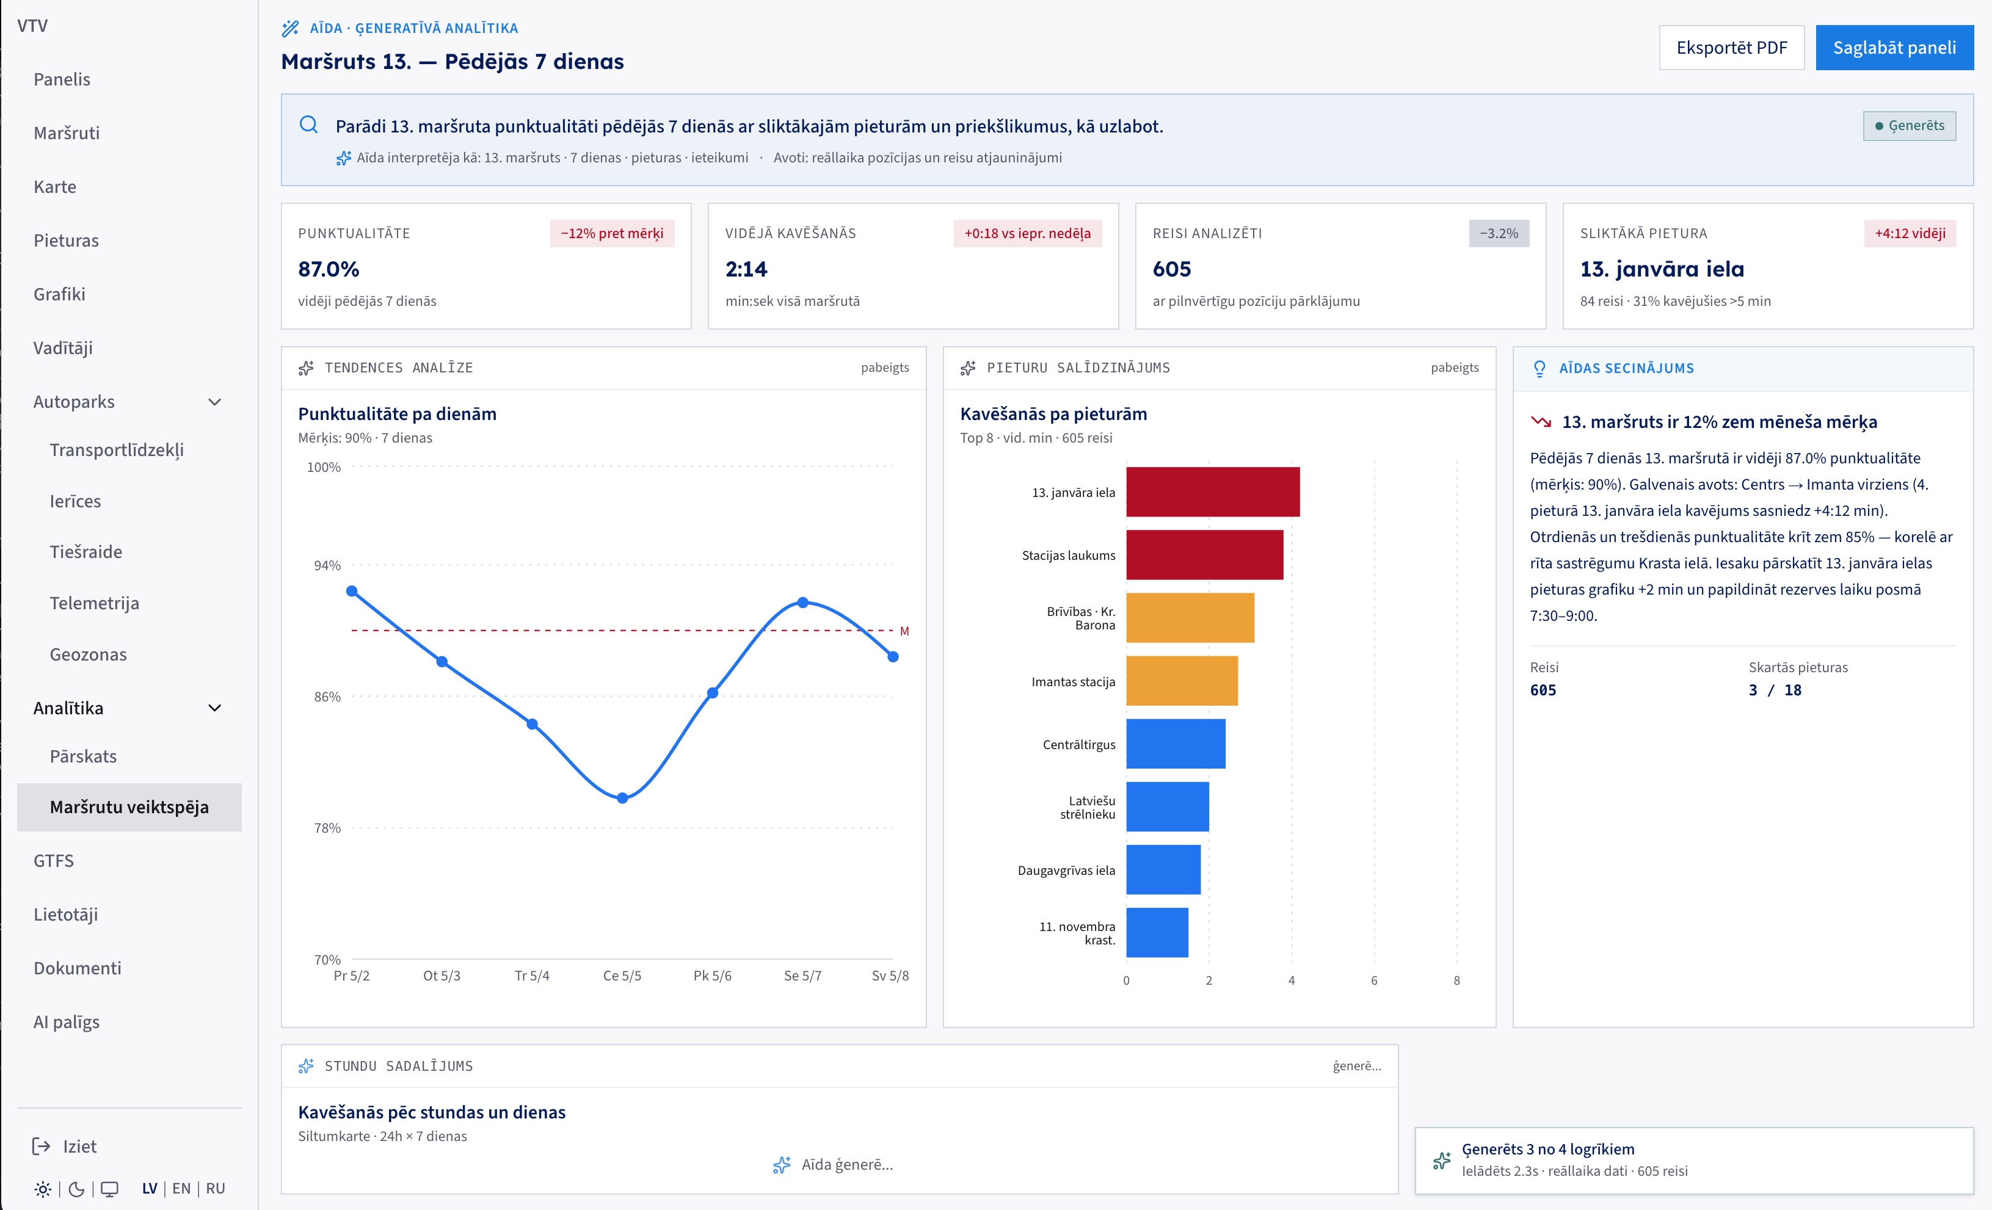The height and width of the screenshot is (1210, 1992).
Task: Open Dokumenti page
Action: point(129,968)
